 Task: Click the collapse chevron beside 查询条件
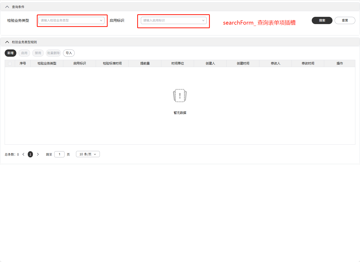pos(7,6)
